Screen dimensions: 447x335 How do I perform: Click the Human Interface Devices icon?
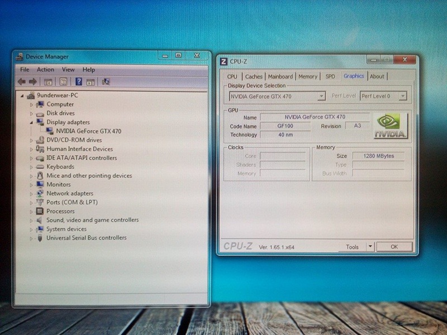40,149
